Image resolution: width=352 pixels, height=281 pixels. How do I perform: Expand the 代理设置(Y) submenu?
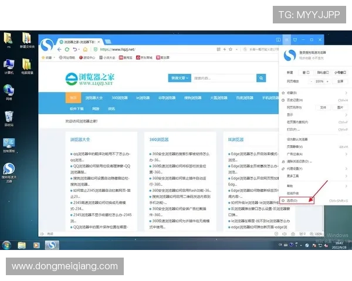pyautogui.click(x=315, y=169)
